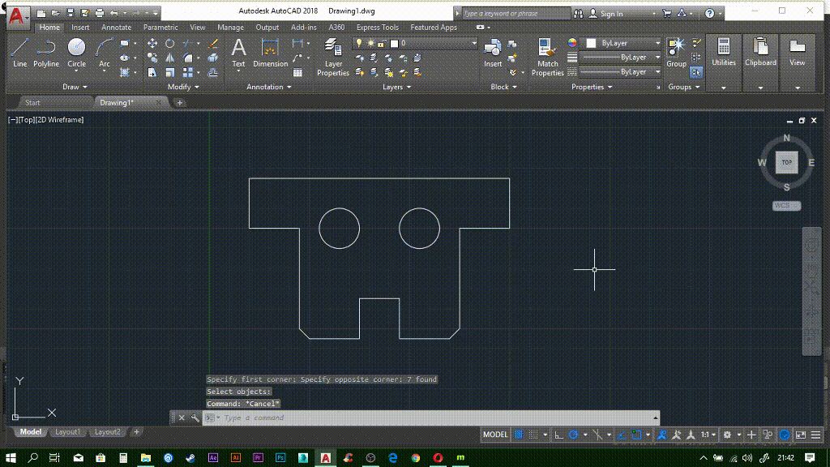
Task: Toggle polar tracking in status bar
Action: click(573, 435)
